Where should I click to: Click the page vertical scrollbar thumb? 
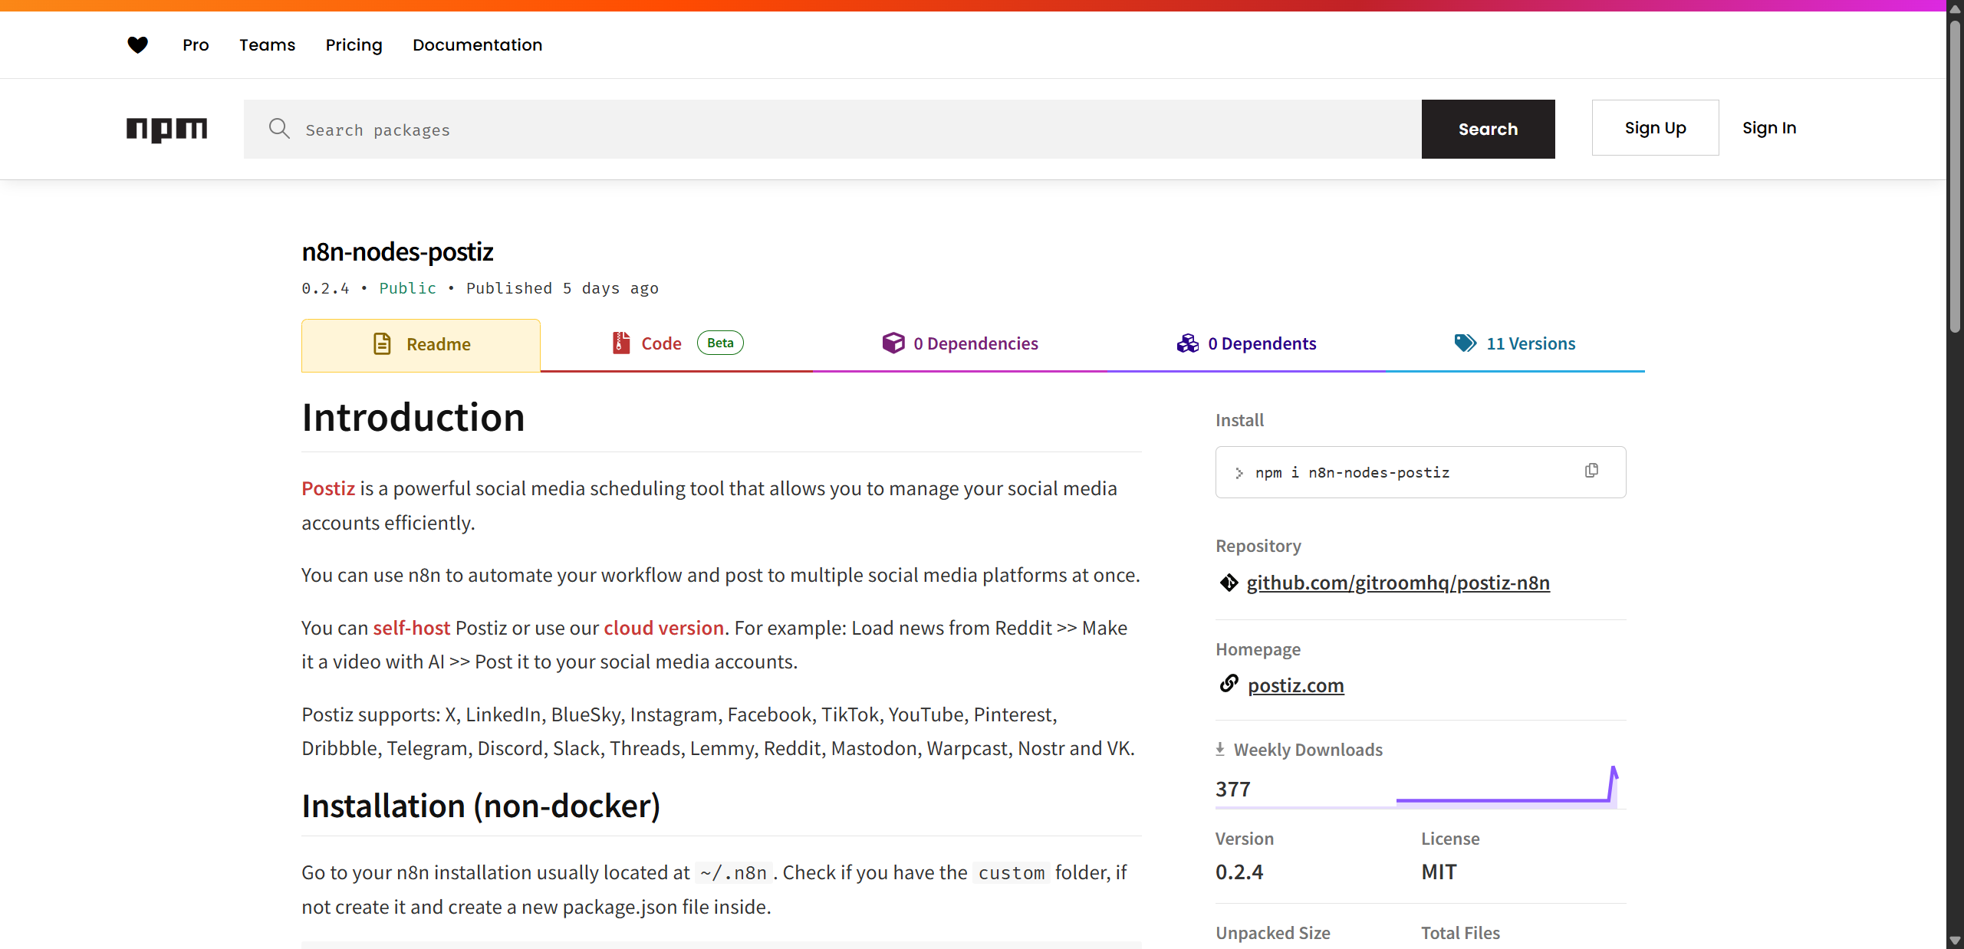[x=1956, y=176]
